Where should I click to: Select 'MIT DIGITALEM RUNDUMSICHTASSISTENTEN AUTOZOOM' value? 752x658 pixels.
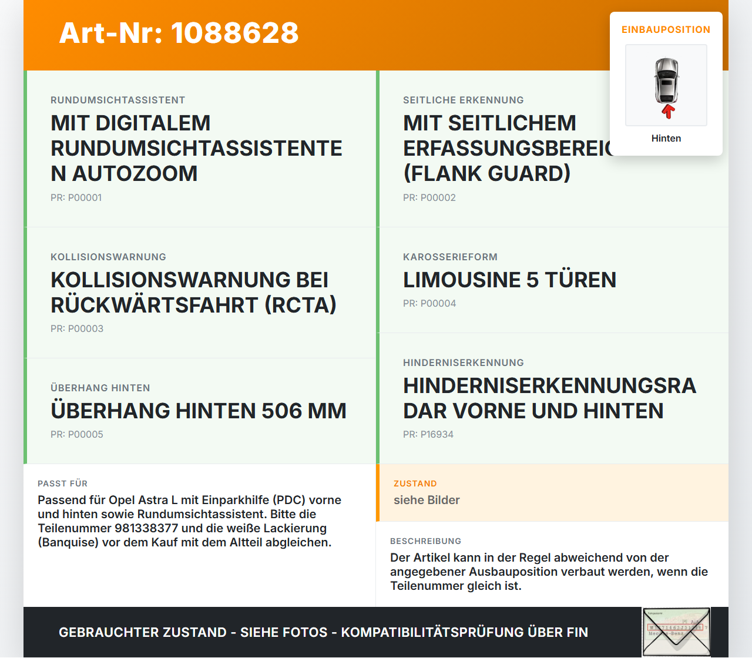point(197,148)
